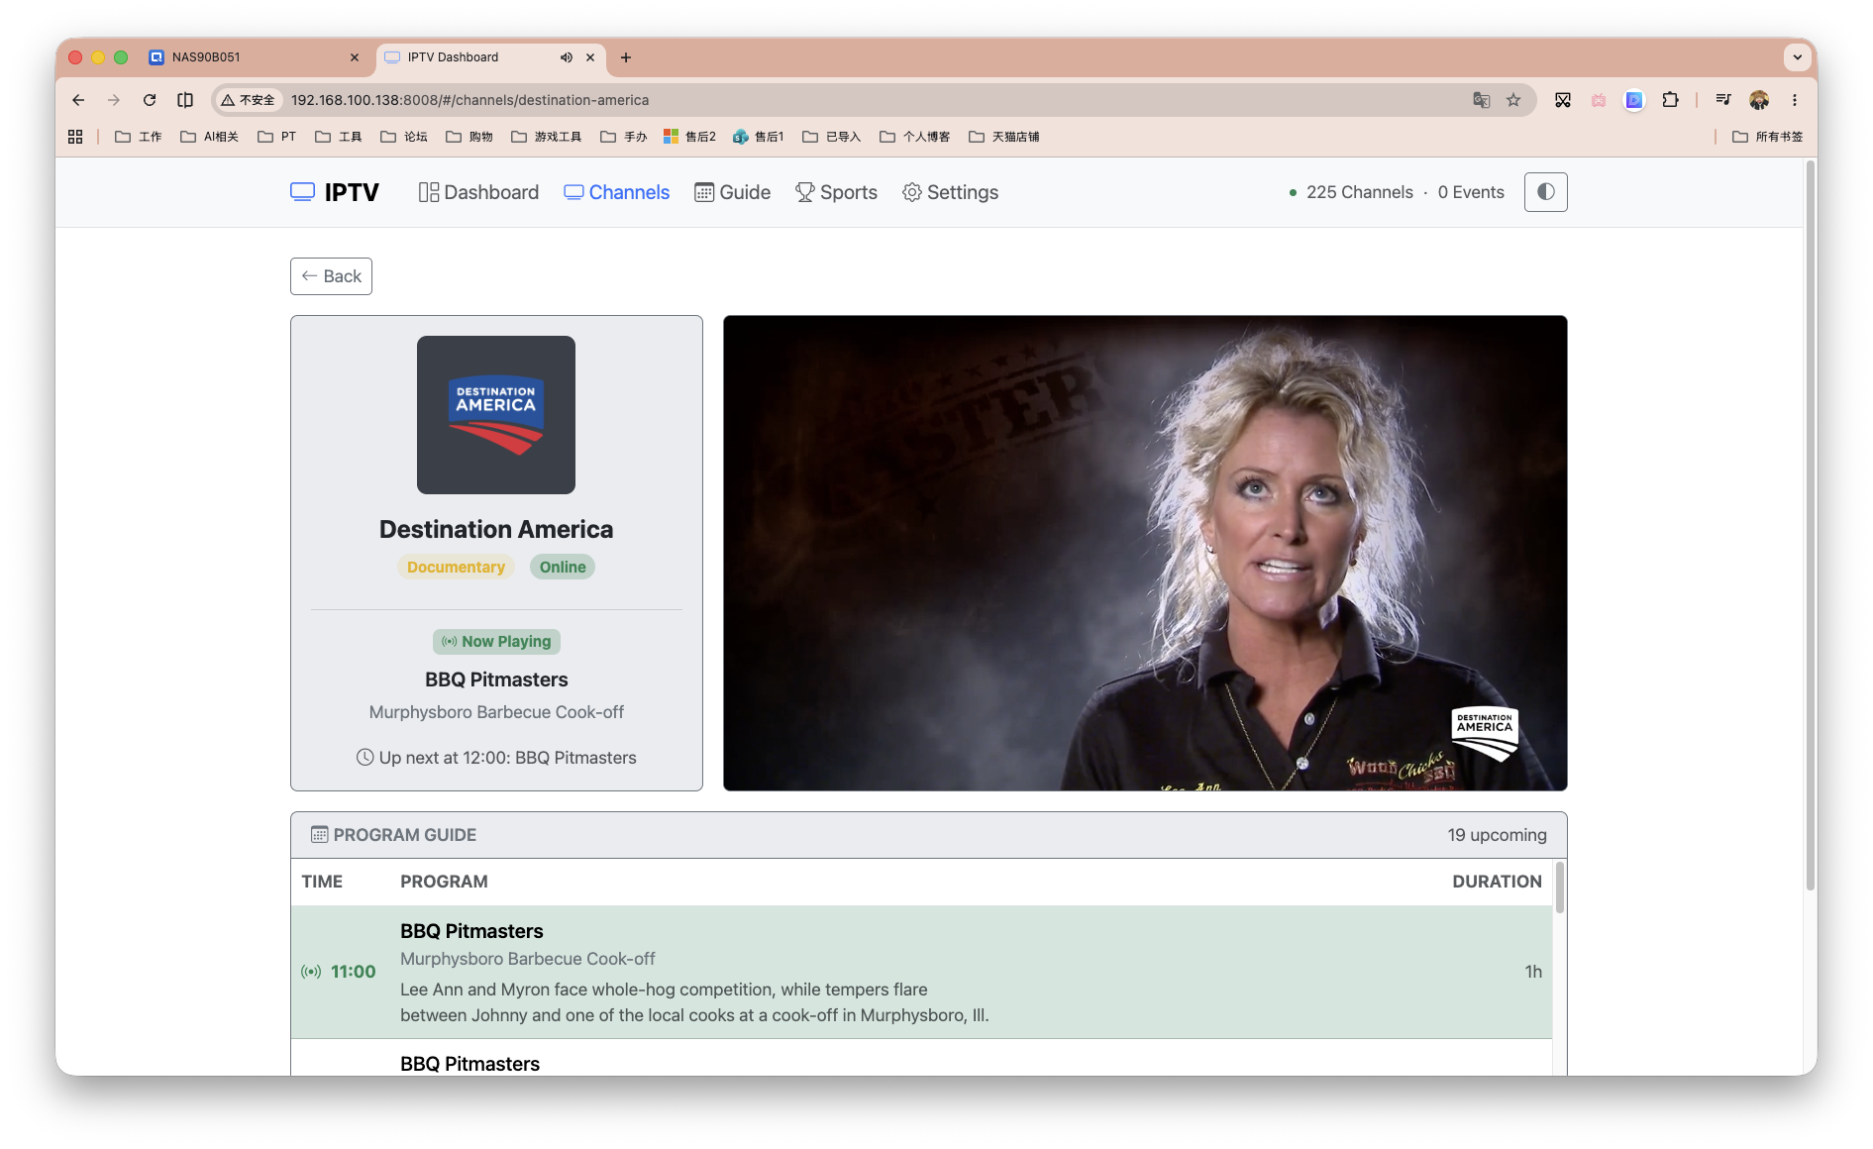Click the 不安全 site security warning
The width and height of the screenshot is (1873, 1149).
click(248, 100)
